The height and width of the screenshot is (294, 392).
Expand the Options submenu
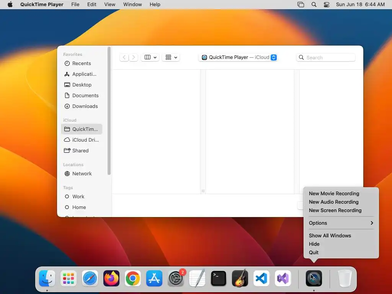point(341,223)
